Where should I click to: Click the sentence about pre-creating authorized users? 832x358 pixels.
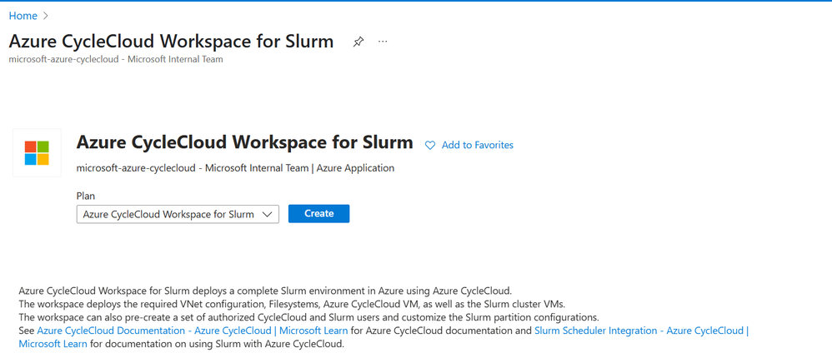coord(308,317)
